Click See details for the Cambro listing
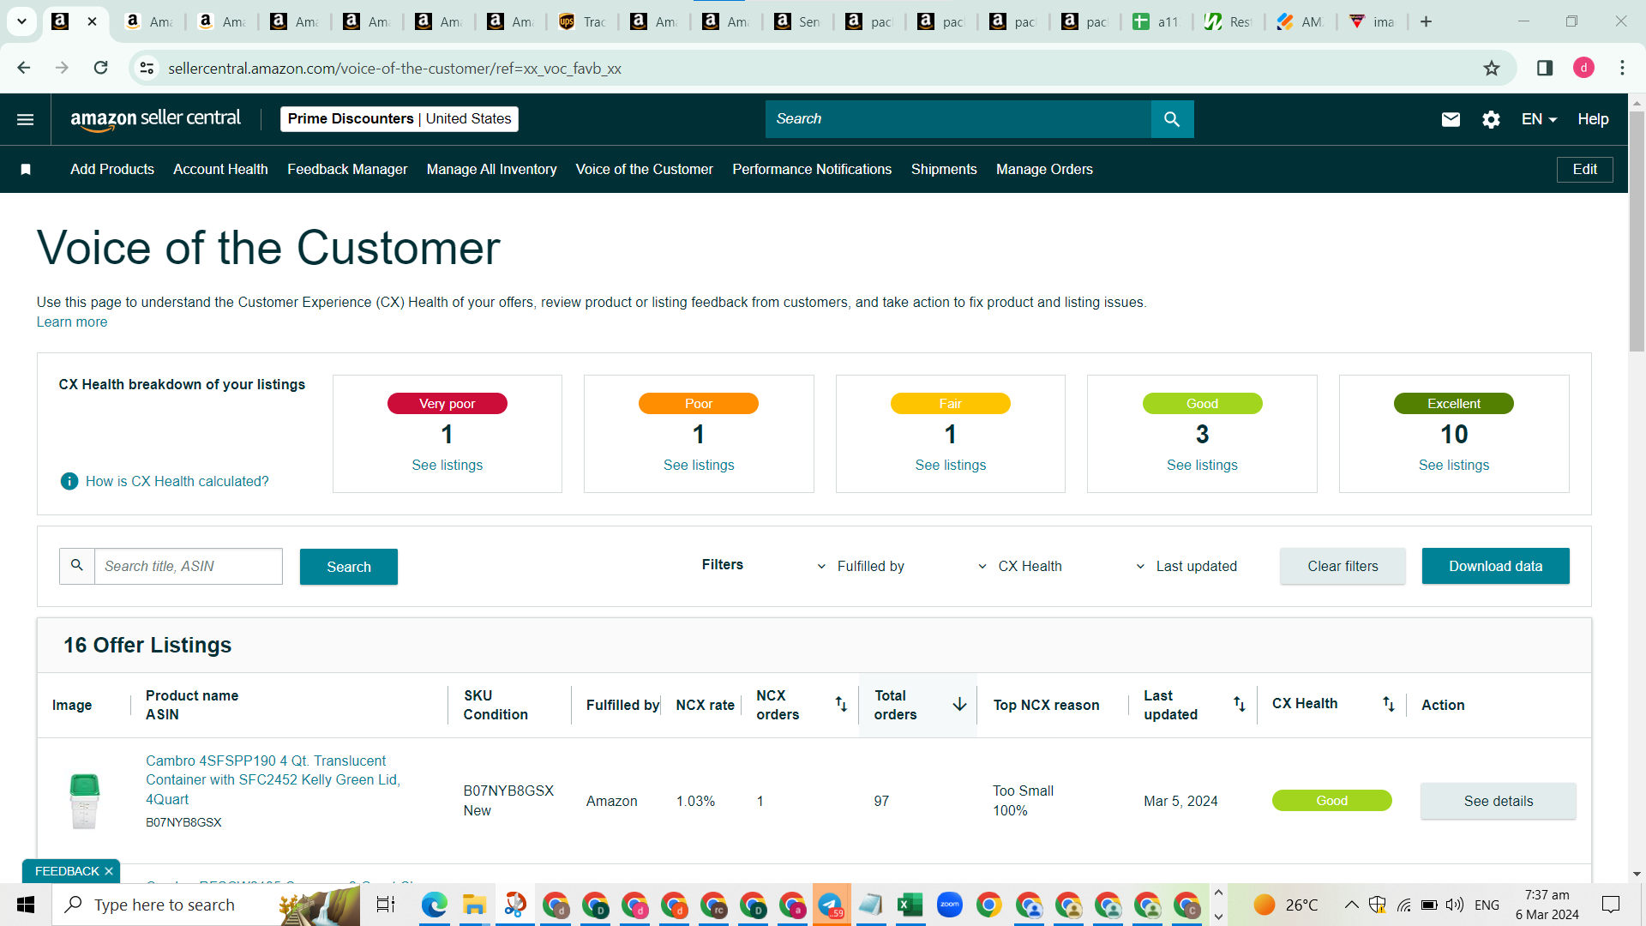The image size is (1646, 926). point(1498,801)
